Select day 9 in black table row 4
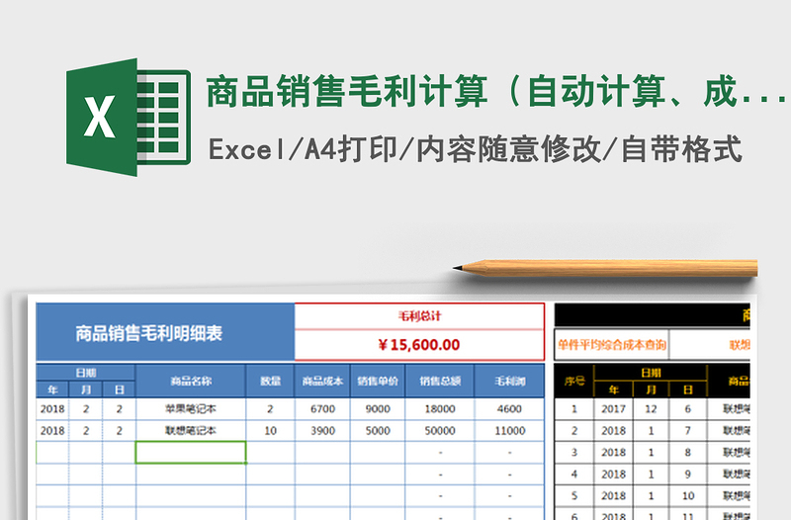791x520 pixels. coord(687,475)
